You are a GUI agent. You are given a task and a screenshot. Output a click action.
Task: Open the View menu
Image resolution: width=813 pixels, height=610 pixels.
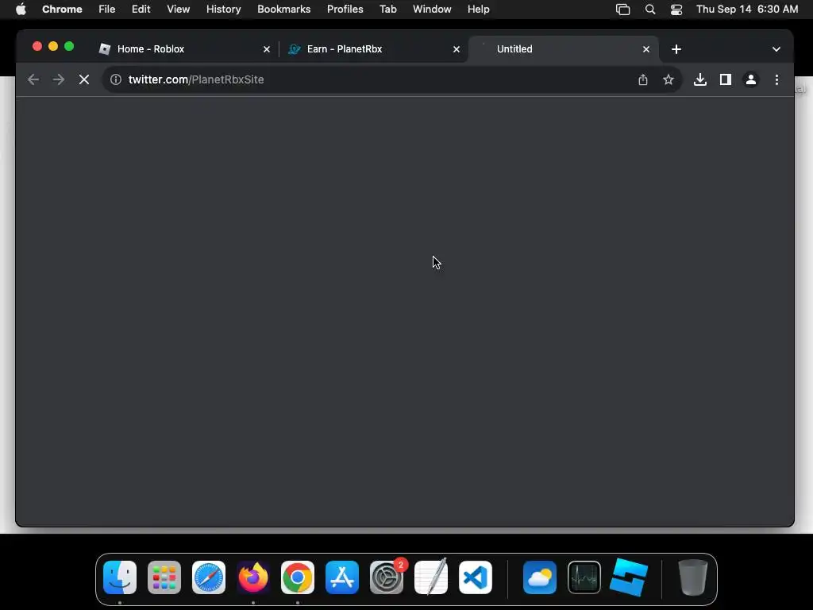179,9
